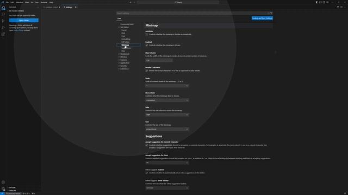The height and width of the screenshot is (195, 348).
Task: Open the Minimap Scale dropdown
Action: (x=167, y=86)
